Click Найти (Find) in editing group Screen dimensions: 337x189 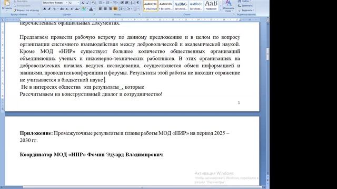244,1
